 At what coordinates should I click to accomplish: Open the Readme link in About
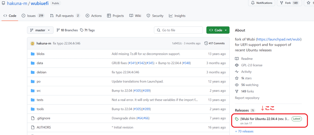247,59
